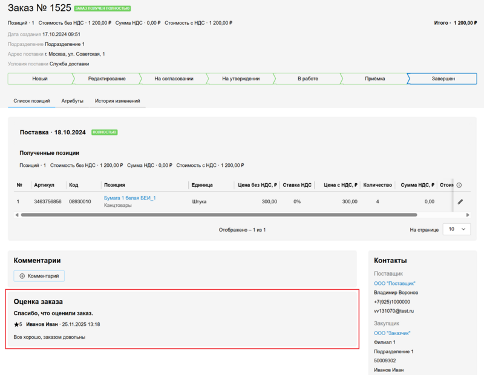Click the left arrow of horizontal scrollbar

point(16,215)
